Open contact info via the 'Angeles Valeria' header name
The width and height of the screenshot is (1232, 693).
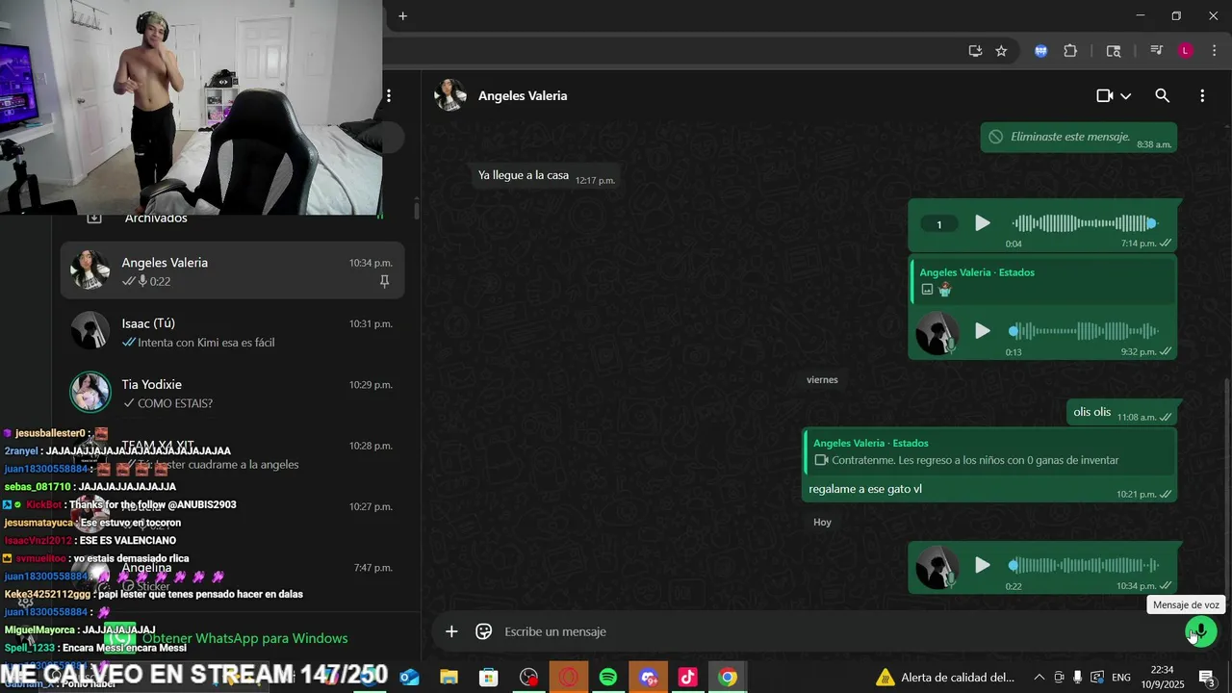(523, 96)
